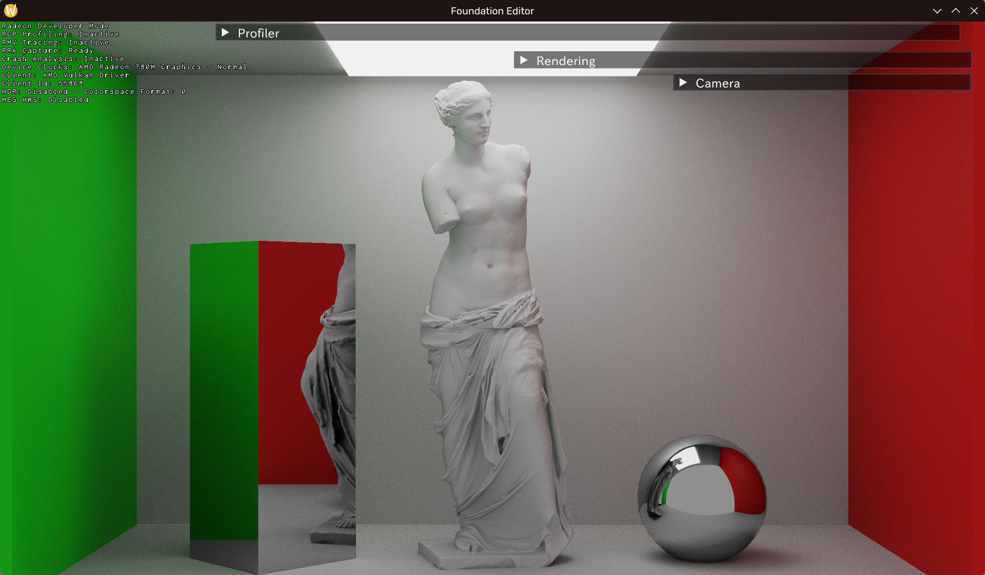This screenshot has height=575, width=985.
Task: Open the Camera panel triangle
Action: [683, 83]
